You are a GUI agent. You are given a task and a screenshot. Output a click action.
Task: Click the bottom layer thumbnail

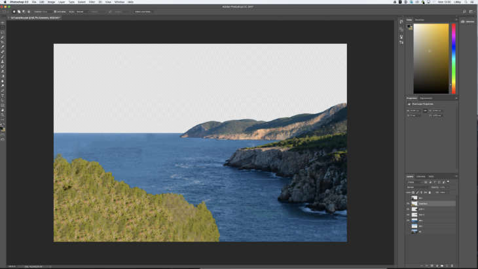(x=414, y=231)
